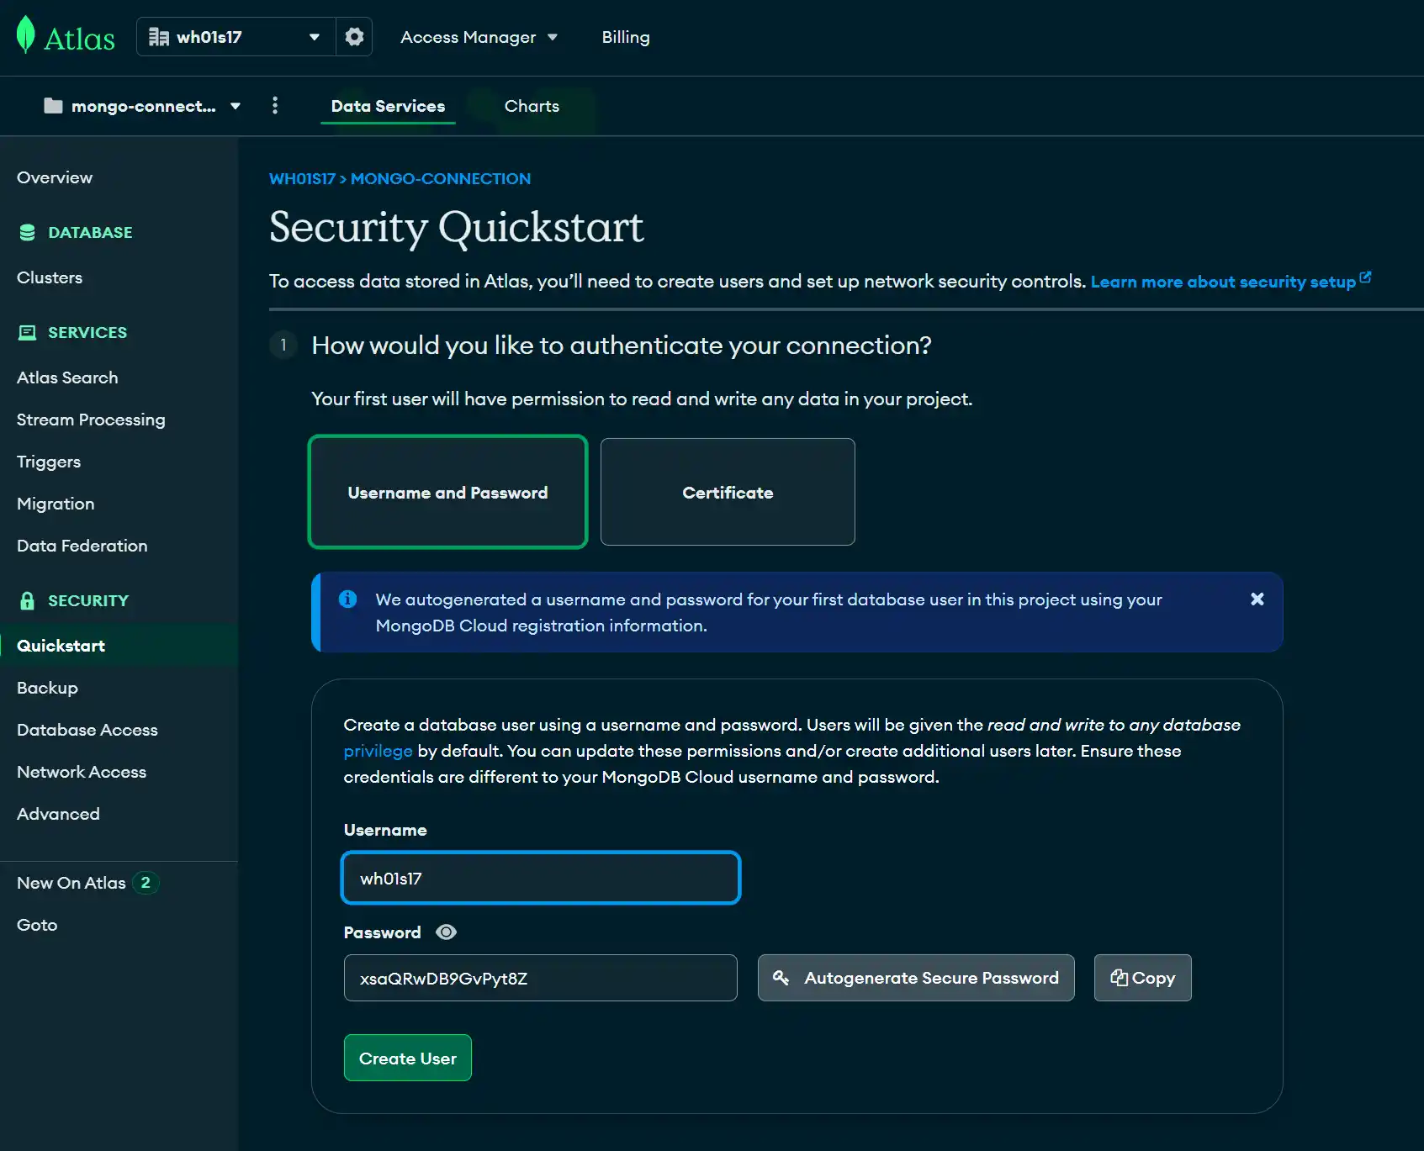Click the Atlas leaf logo
Viewport: 1424px width, 1151px height.
click(26, 35)
